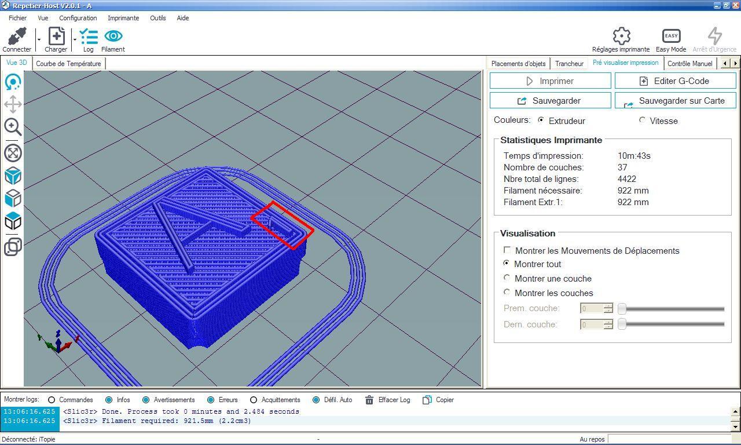Click the Prem. couche slider handle
This screenshot has width=741, height=445.
(x=622, y=309)
